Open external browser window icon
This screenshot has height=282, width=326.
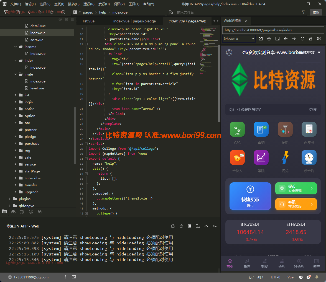click(x=261, y=39)
